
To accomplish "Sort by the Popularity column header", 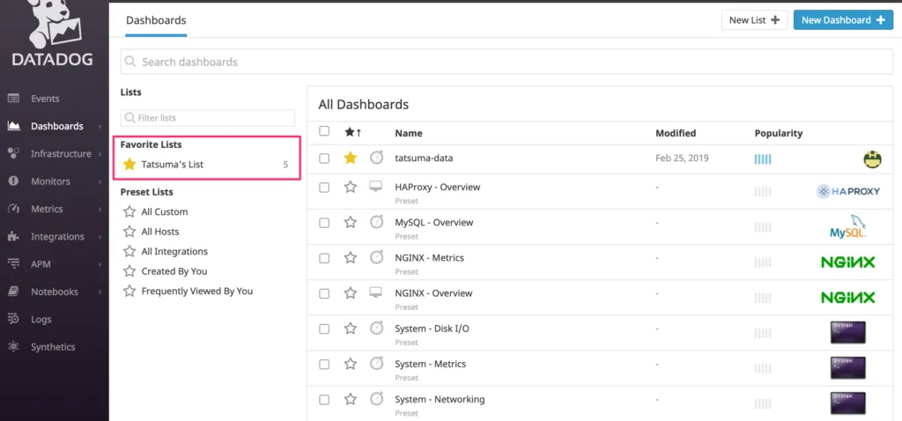I will click(779, 133).
